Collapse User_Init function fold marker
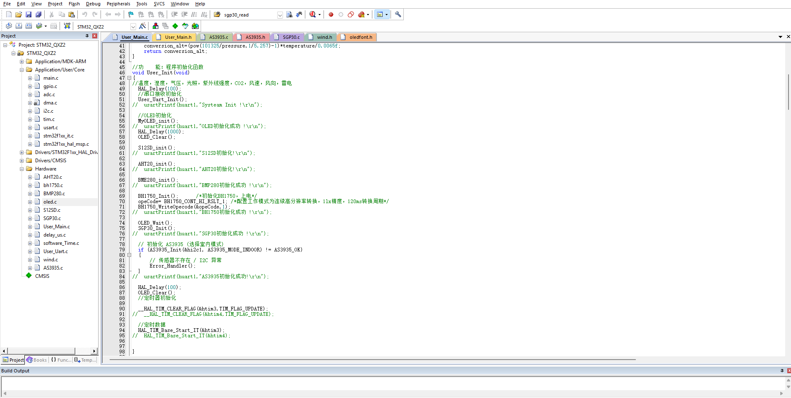The width and height of the screenshot is (791, 398). pyautogui.click(x=129, y=78)
